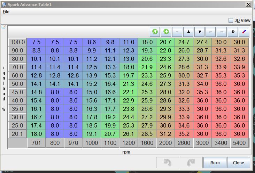This screenshot has width=255, height=173.
Task: Select the 5400 rpm column header
Action: click(x=239, y=142)
